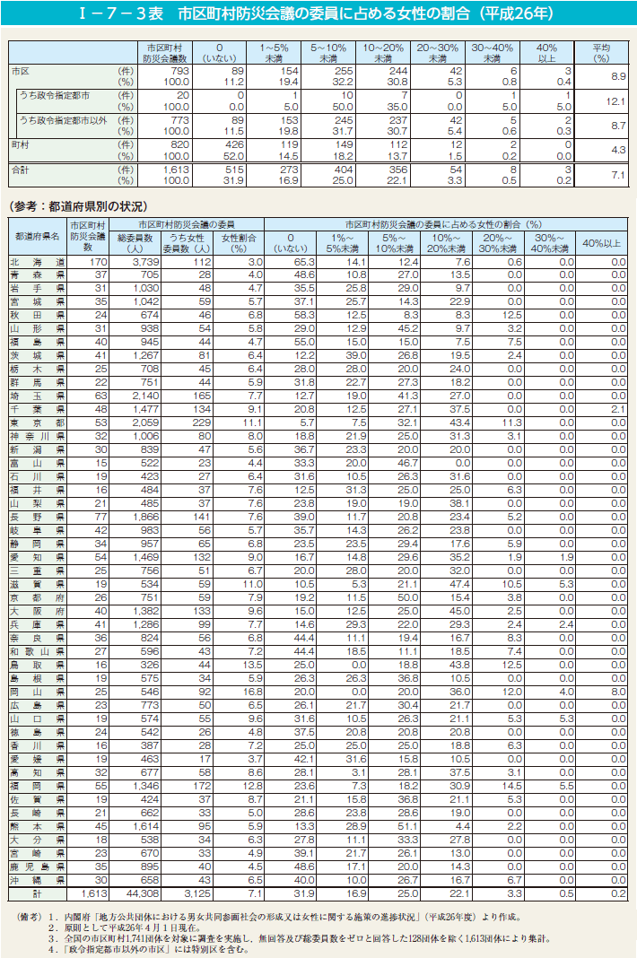The width and height of the screenshot is (637, 958).
Task: Click the '都道府県名' column header
Action: tap(38, 237)
